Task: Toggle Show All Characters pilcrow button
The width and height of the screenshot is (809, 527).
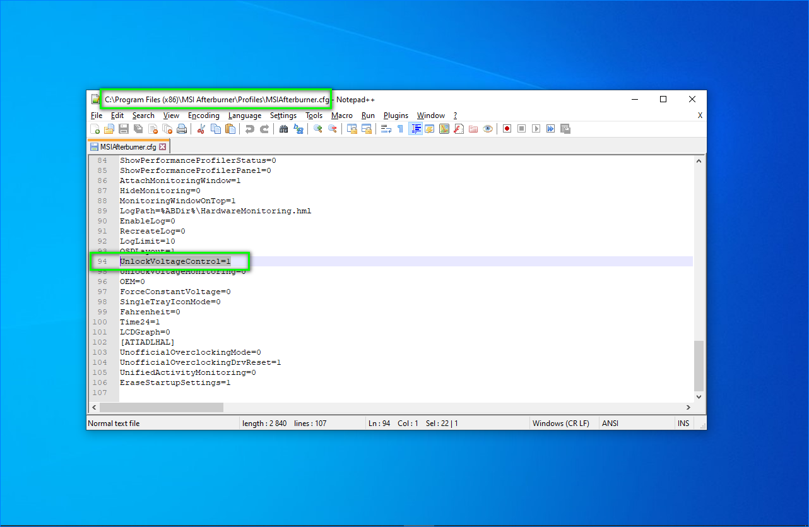Action: (400, 129)
